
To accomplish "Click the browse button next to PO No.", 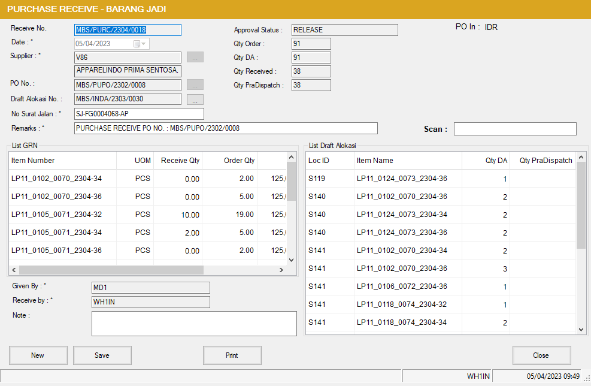I will pos(195,85).
